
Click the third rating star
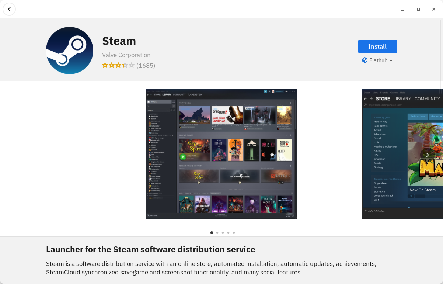pyautogui.click(x=118, y=65)
